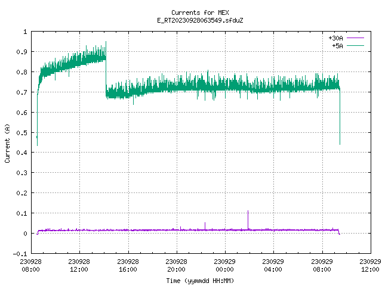Click the y-axis tick value '0.8'
This screenshot has width=382, height=286.
pyautogui.click(x=21, y=72)
